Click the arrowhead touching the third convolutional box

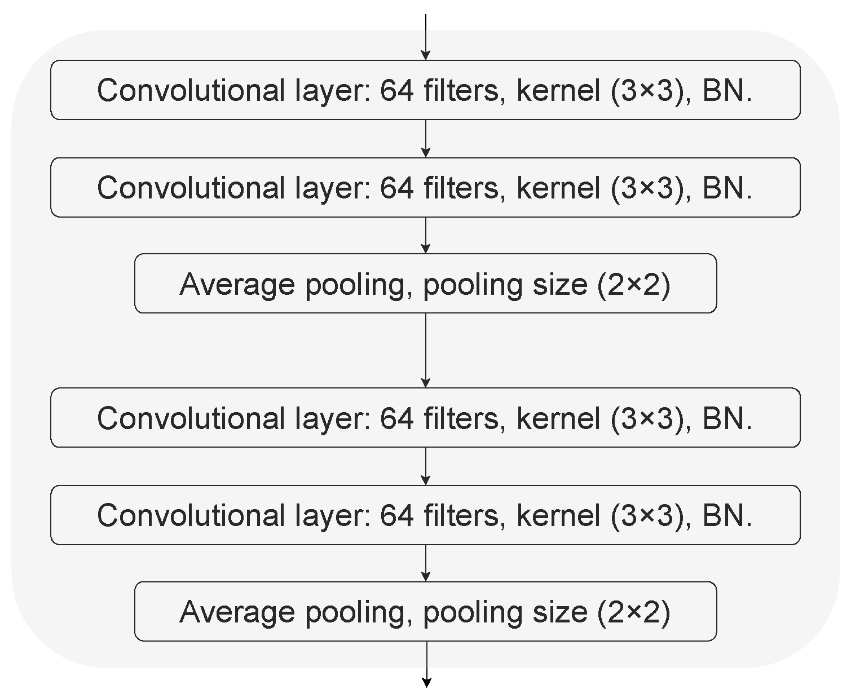(426, 383)
